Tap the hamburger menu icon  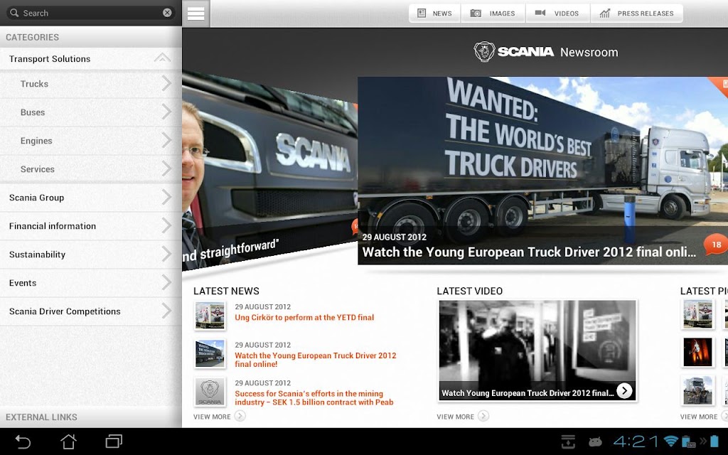(196, 14)
